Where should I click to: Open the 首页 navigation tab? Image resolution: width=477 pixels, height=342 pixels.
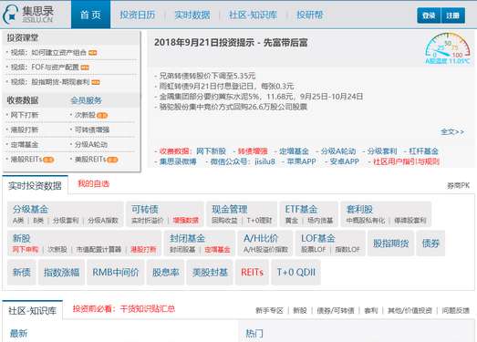[90, 15]
